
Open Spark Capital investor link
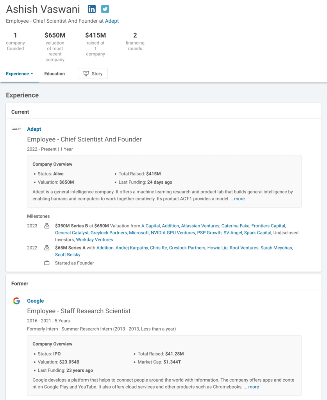point(257,233)
